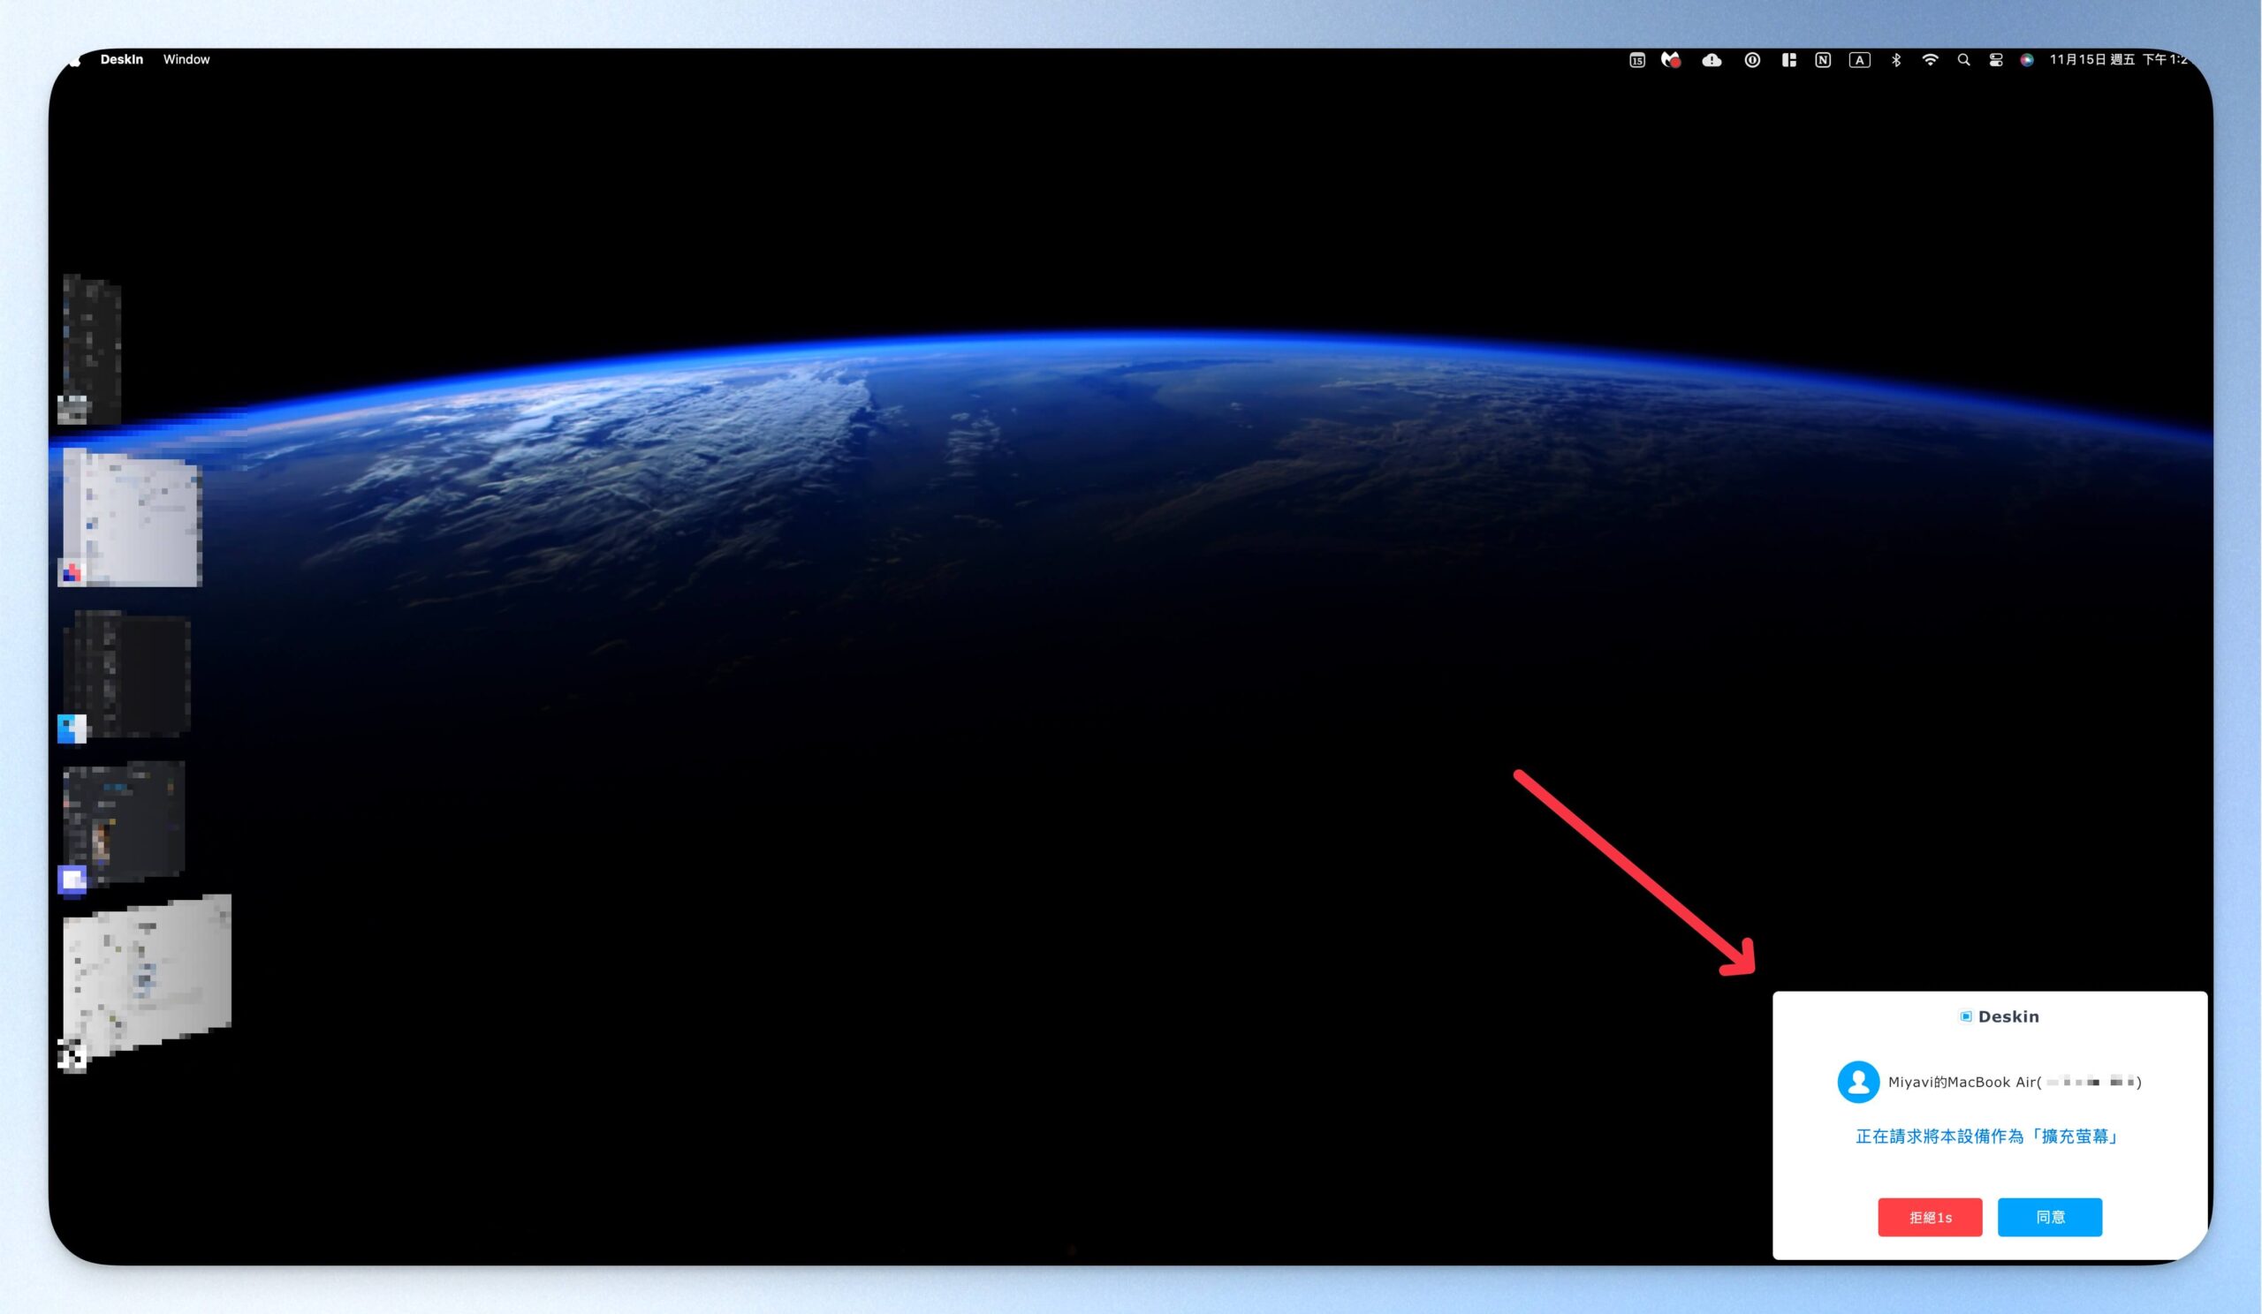Select the tilted light thumbnail with black-white badge
This screenshot has width=2262, height=1314.
145,983
